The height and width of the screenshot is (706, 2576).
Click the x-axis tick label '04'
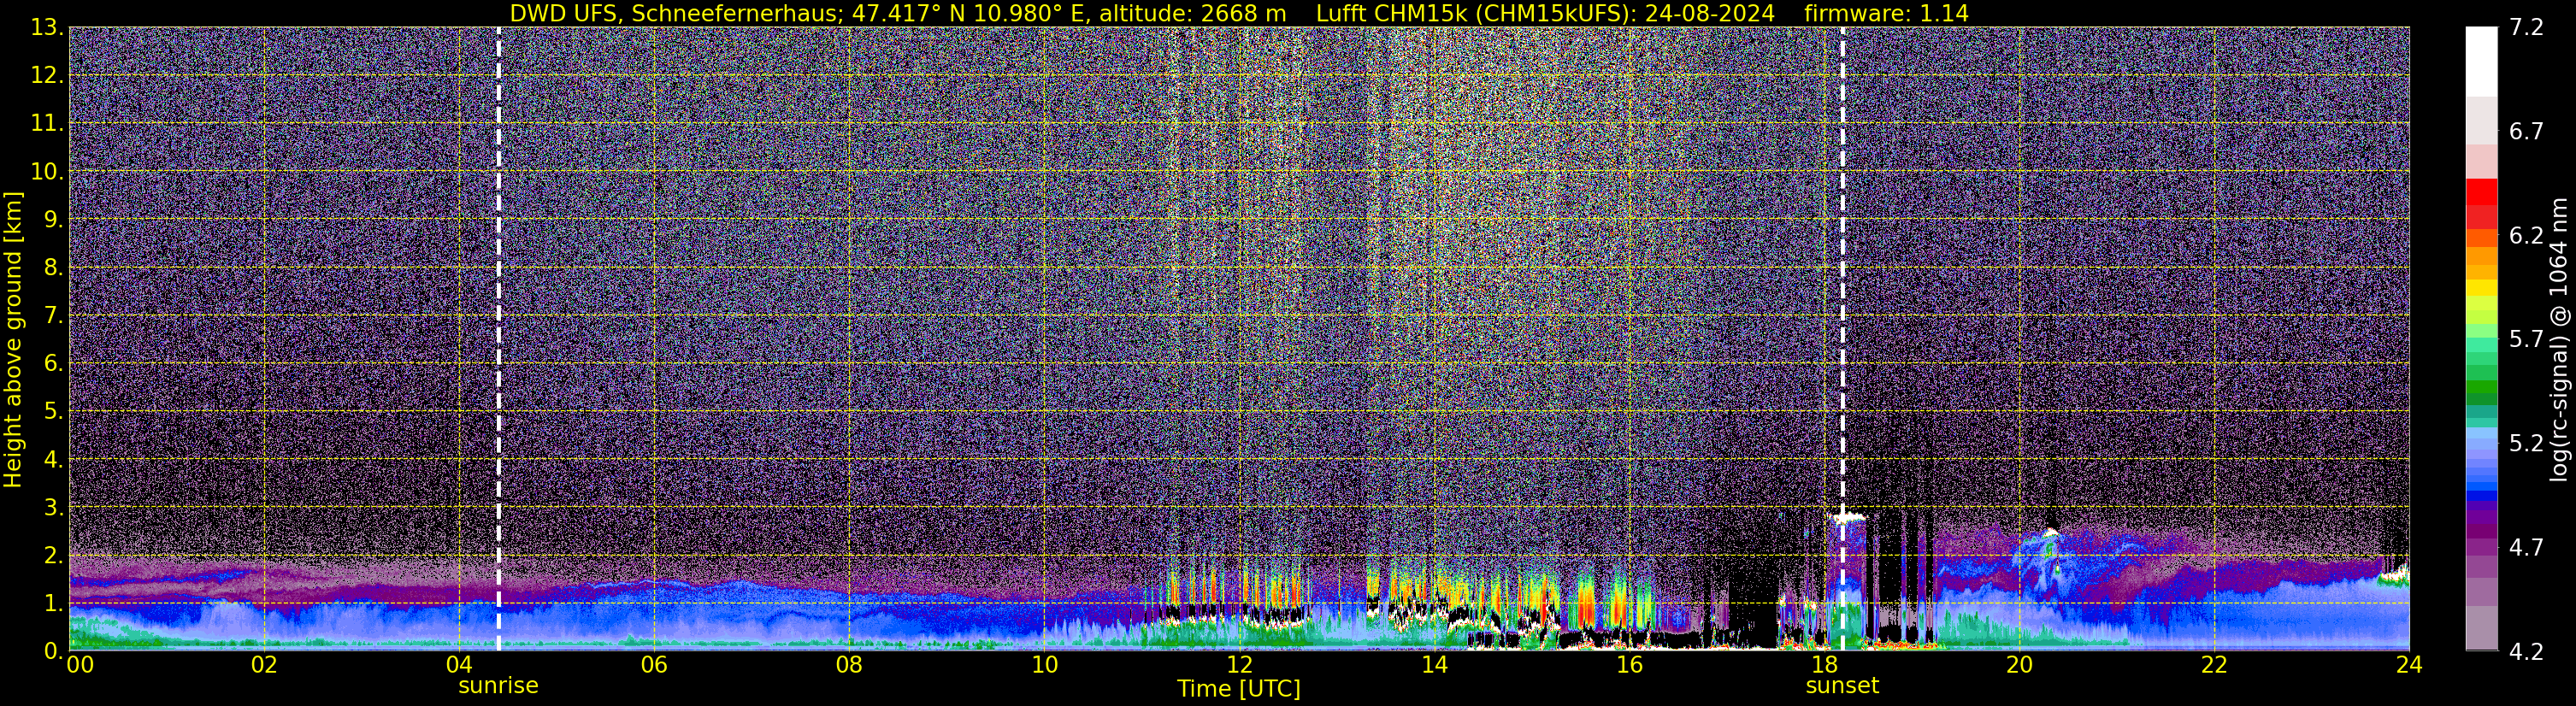click(459, 666)
